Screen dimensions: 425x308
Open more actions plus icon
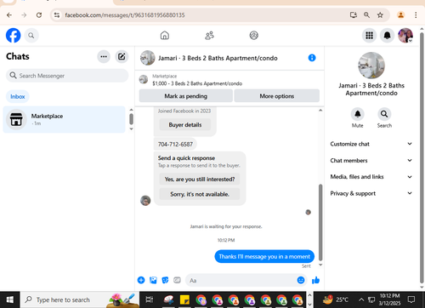point(141,280)
